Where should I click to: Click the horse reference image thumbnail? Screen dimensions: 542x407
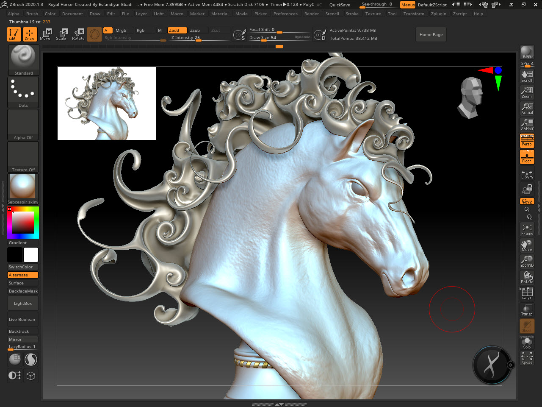click(107, 103)
